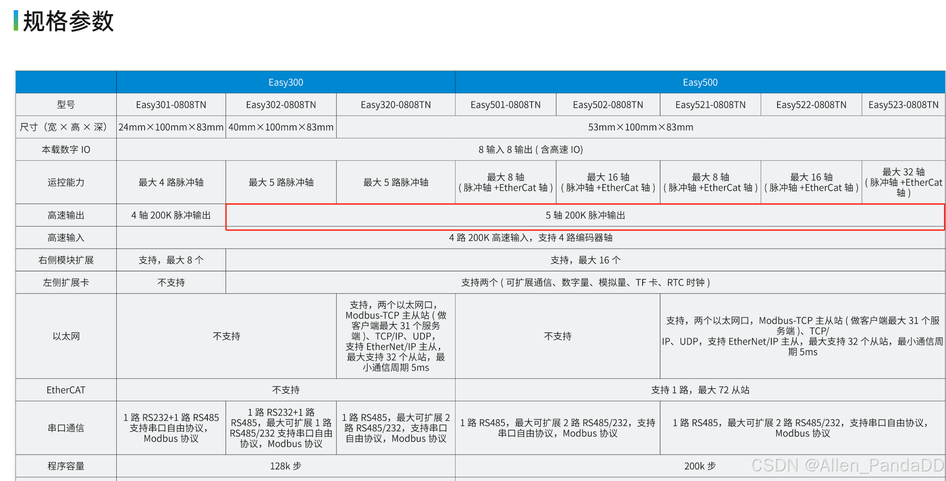946x481 pixels.
Task: Click the 5 轴 200K 脉冲输出 cell
Action: click(585, 215)
